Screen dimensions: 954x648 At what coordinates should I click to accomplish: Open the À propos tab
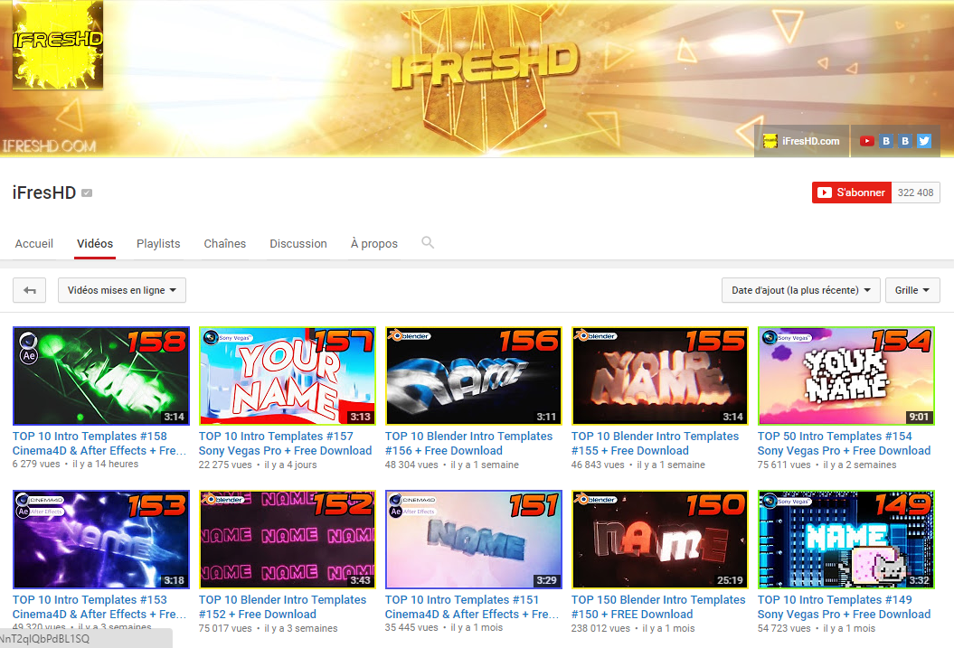tap(374, 244)
